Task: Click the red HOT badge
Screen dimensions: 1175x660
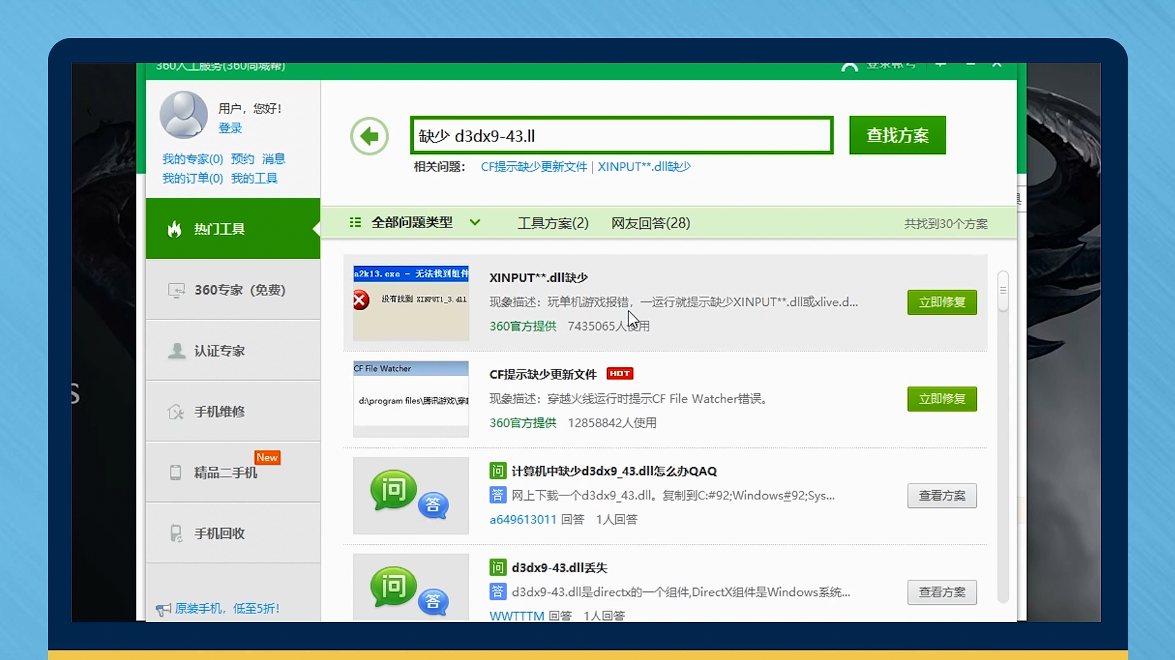Action: click(x=620, y=373)
